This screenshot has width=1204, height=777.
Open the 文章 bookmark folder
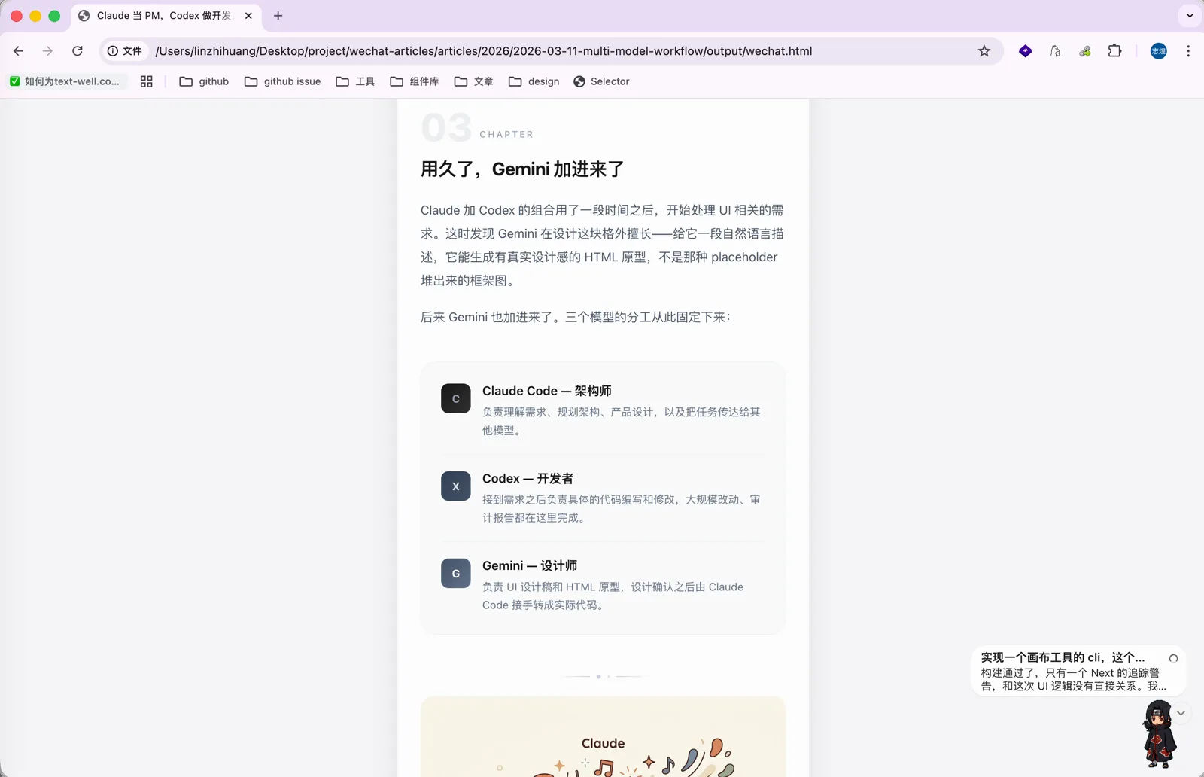[x=474, y=81]
